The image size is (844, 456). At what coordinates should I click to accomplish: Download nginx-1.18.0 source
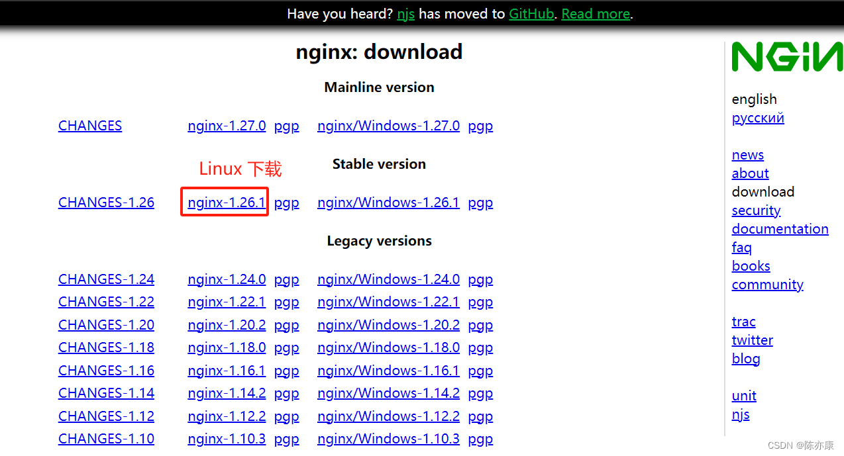[x=227, y=347]
